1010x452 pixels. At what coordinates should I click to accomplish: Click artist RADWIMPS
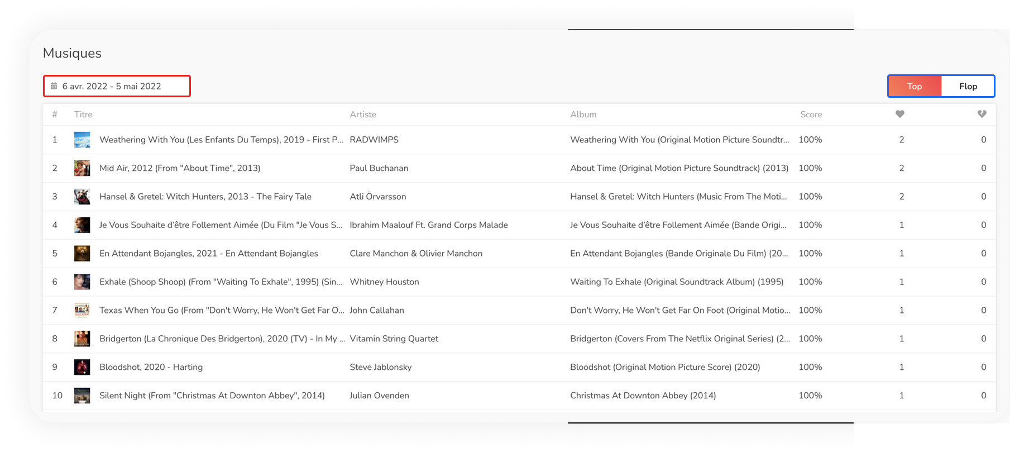[374, 140]
